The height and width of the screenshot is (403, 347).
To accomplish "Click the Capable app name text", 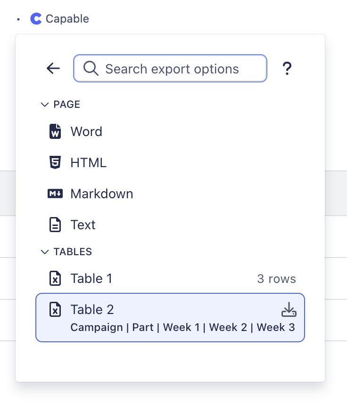I will [x=67, y=19].
